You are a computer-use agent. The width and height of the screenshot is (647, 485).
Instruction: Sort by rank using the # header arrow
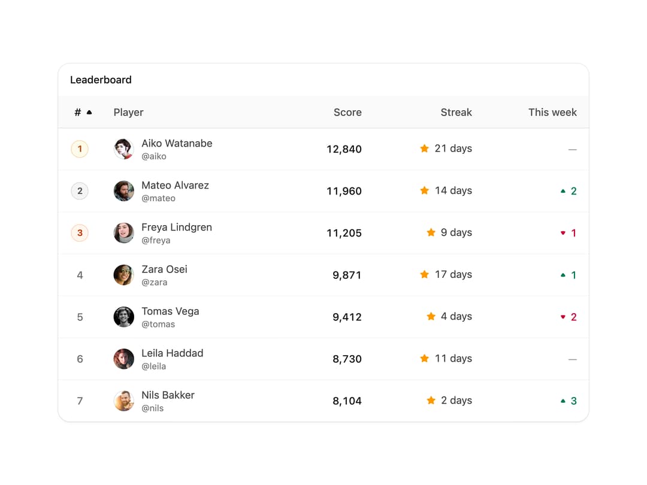[x=89, y=112]
